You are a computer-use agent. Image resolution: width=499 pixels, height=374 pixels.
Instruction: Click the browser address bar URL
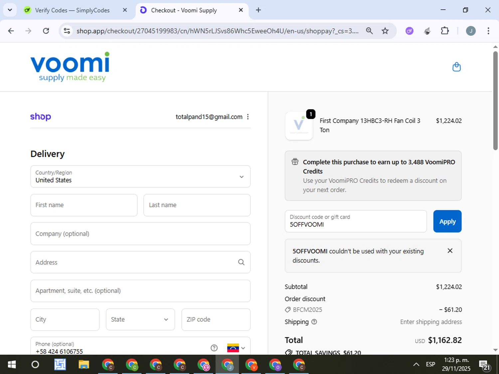218,31
